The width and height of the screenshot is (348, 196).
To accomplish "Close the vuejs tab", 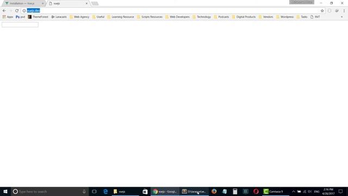I will pyautogui.click(x=86, y=3).
